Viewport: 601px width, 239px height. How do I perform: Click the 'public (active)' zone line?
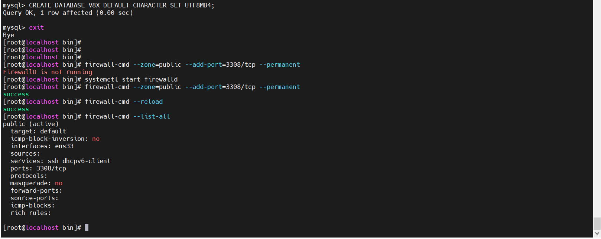[31, 124]
